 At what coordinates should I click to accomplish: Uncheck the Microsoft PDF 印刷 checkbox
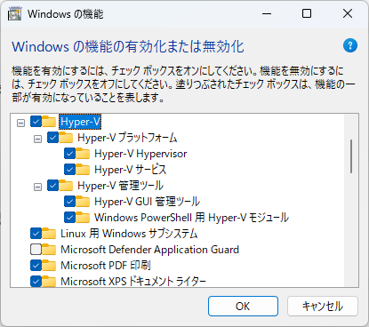click(x=36, y=266)
